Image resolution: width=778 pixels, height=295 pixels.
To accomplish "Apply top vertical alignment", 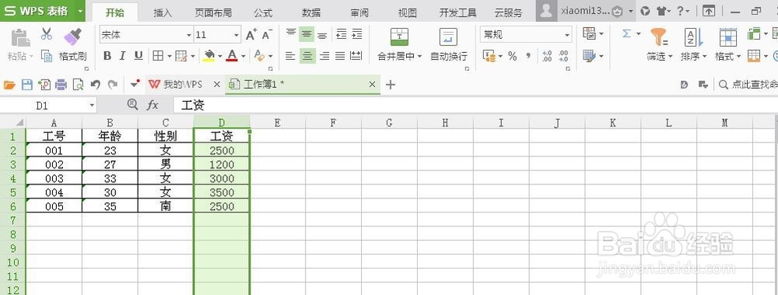I will point(291,34).
